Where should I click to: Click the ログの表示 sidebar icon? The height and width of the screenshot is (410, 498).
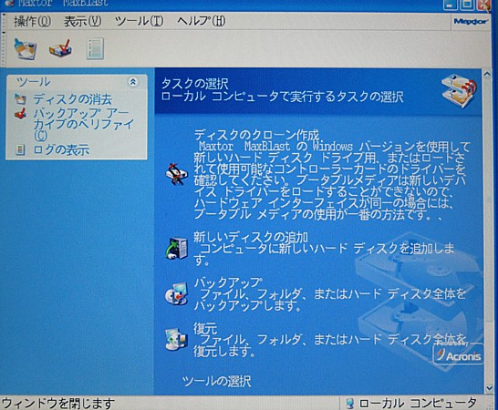pyautogui.click(x=20, y=149)
